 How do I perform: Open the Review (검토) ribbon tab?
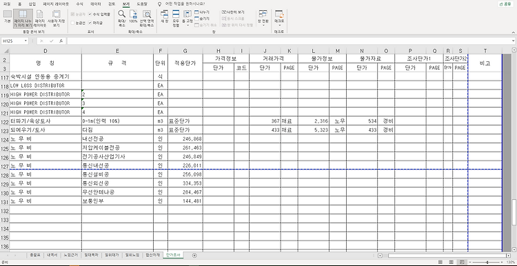[112, 4]
